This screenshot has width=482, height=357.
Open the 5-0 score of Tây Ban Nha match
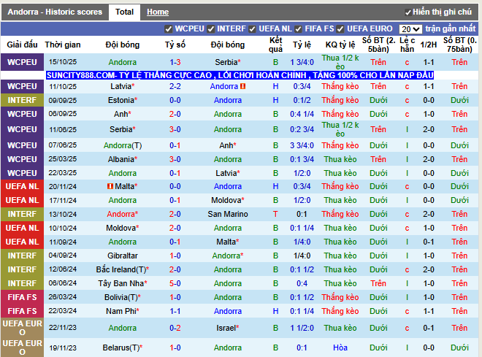pyautogui.click(x=175, y=283)
